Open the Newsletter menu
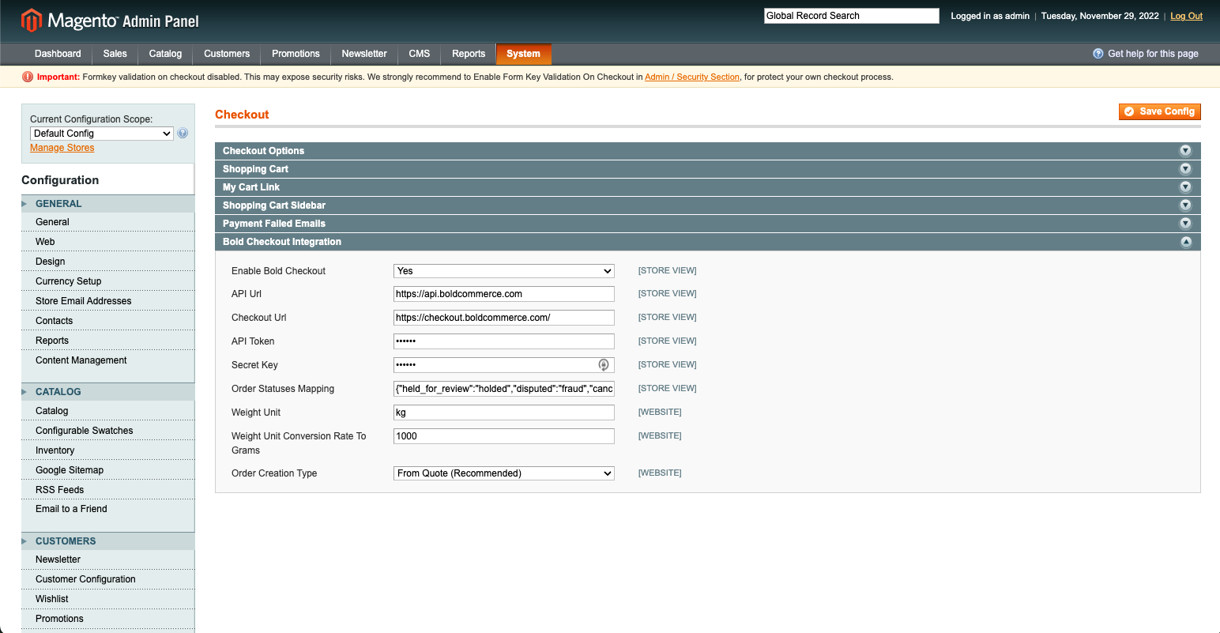This screenshot has width=1220, height=633. click(x=364, y=54)
